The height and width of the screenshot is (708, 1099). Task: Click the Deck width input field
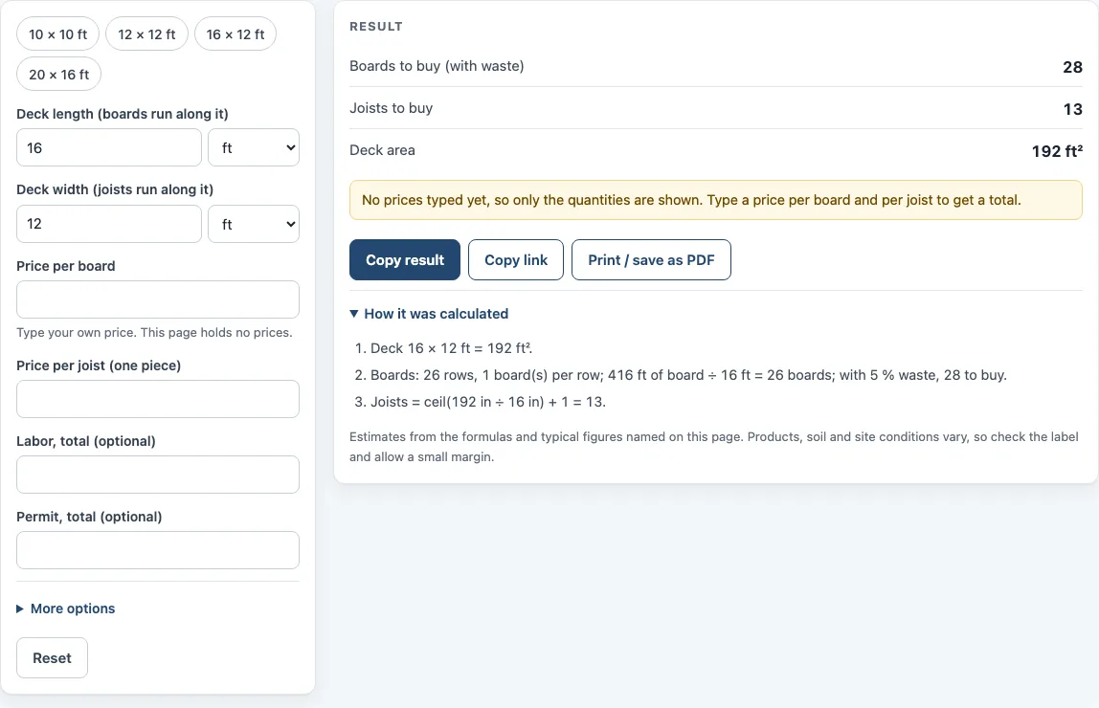click(108, 224)
